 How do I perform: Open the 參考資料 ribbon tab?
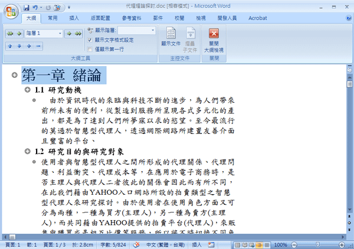tap(132, 18)
